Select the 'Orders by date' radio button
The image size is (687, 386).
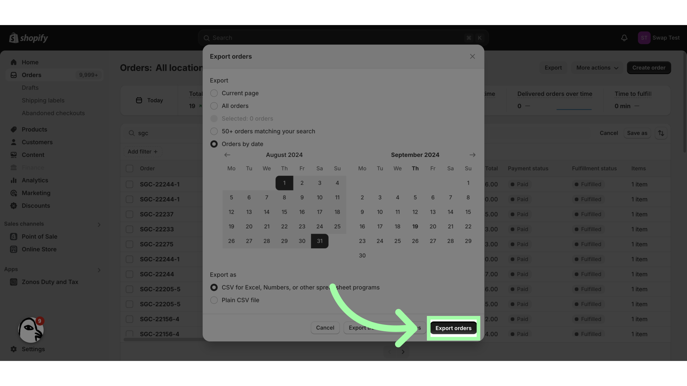(x=214, y=144)
